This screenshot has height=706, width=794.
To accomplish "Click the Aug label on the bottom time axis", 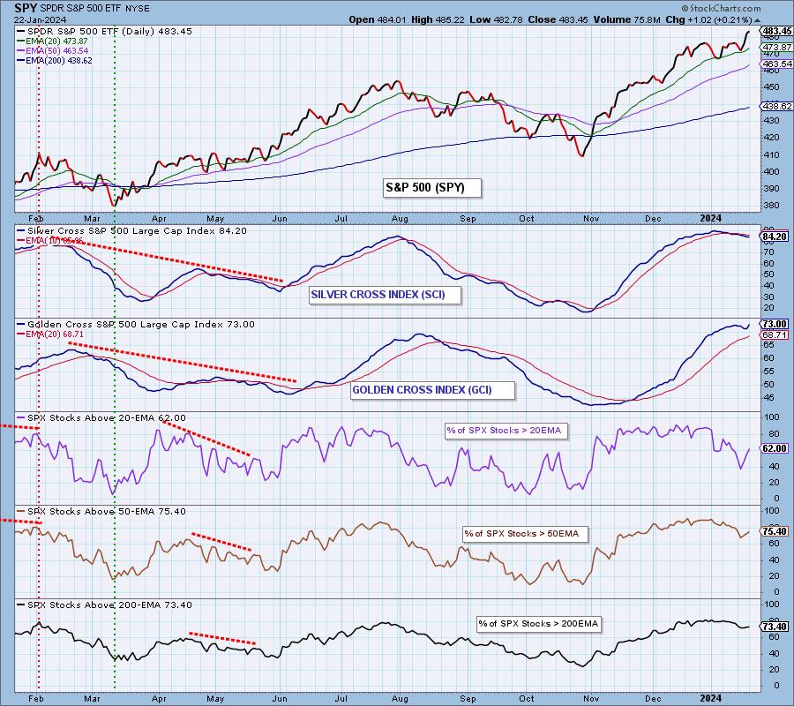I will pos(400,698).
